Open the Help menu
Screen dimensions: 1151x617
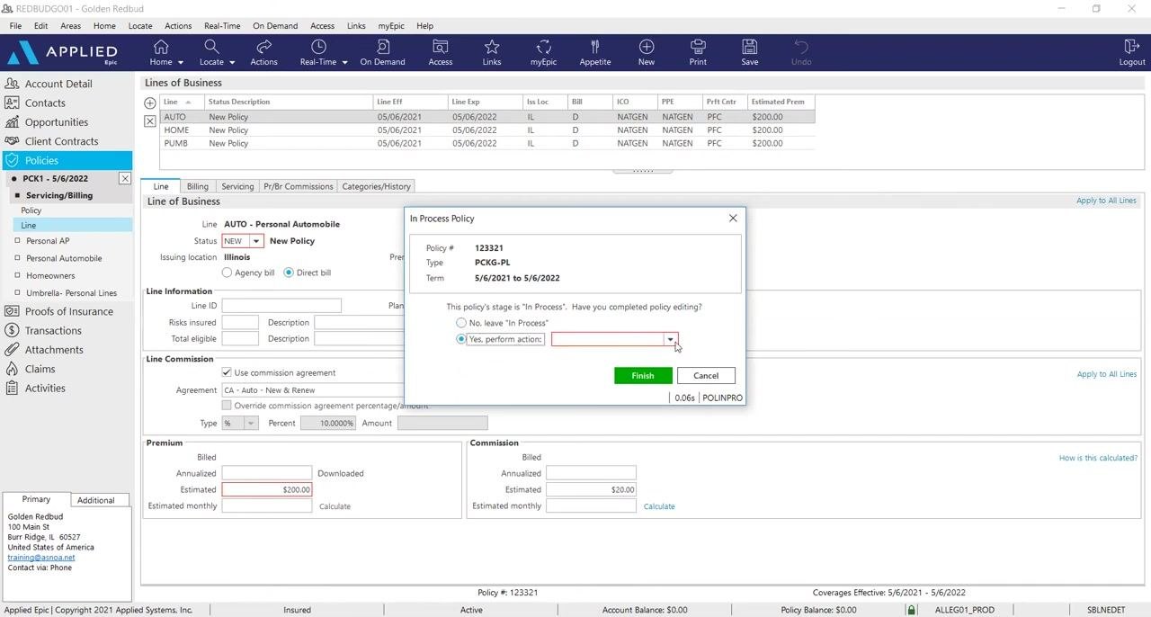click(x=425, y=26)
